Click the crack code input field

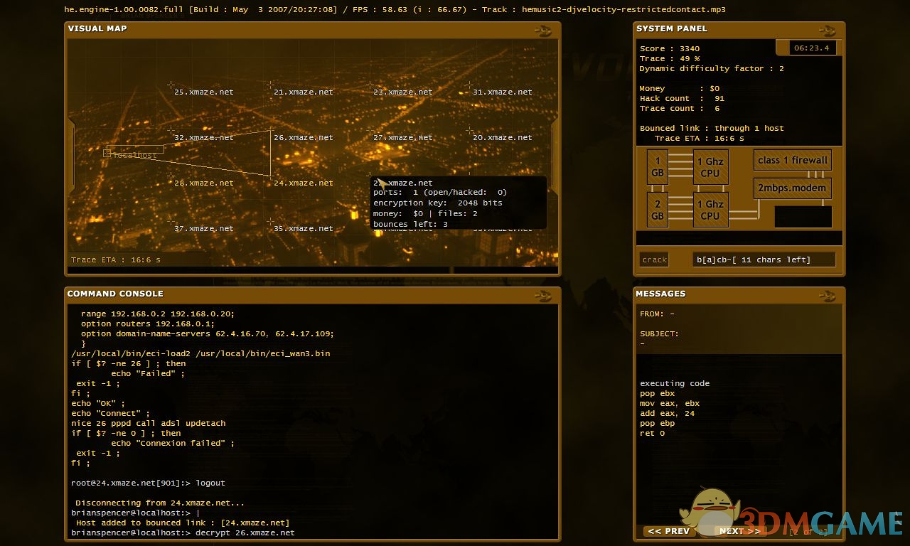pyautogui.click(x=764, y=260)
